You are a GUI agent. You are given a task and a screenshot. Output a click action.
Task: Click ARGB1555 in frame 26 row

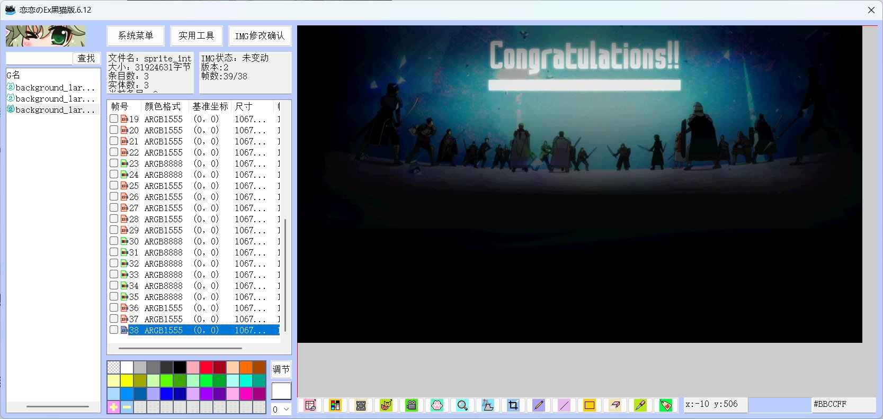click(164, 197)
